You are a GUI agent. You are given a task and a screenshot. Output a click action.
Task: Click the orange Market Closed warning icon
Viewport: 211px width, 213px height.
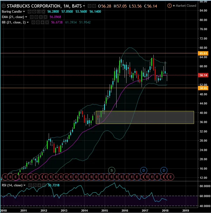(170, 6)
